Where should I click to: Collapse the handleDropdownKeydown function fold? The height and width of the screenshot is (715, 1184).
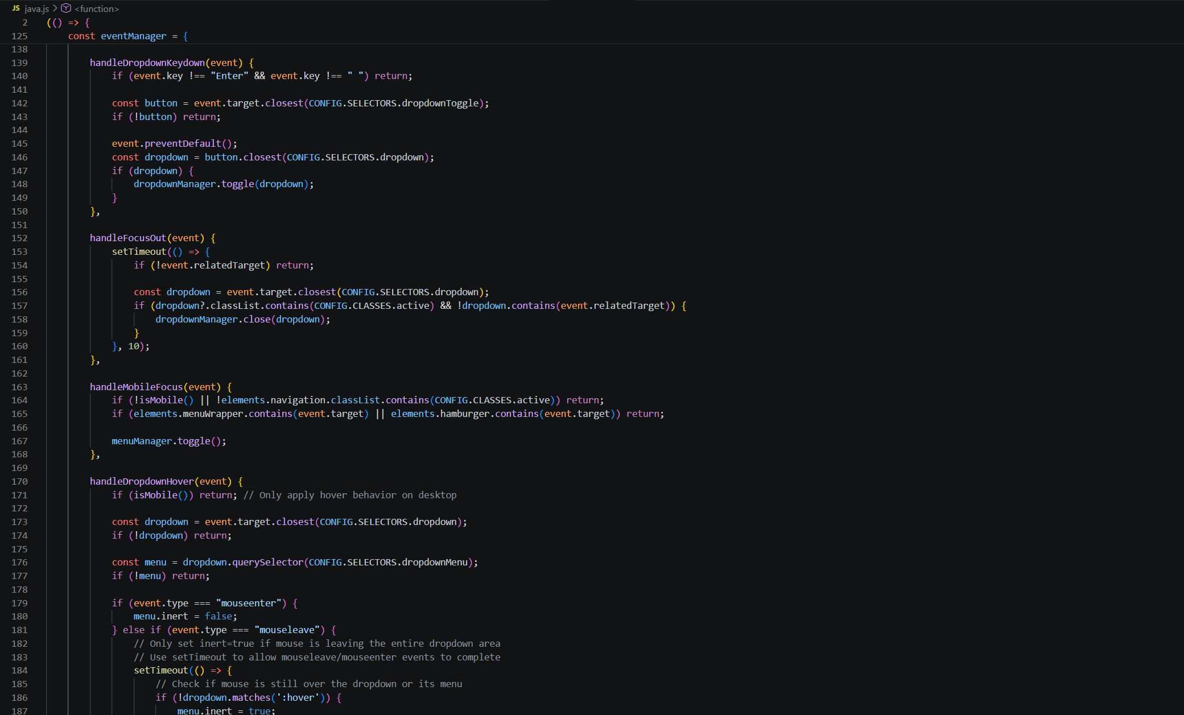35,63
